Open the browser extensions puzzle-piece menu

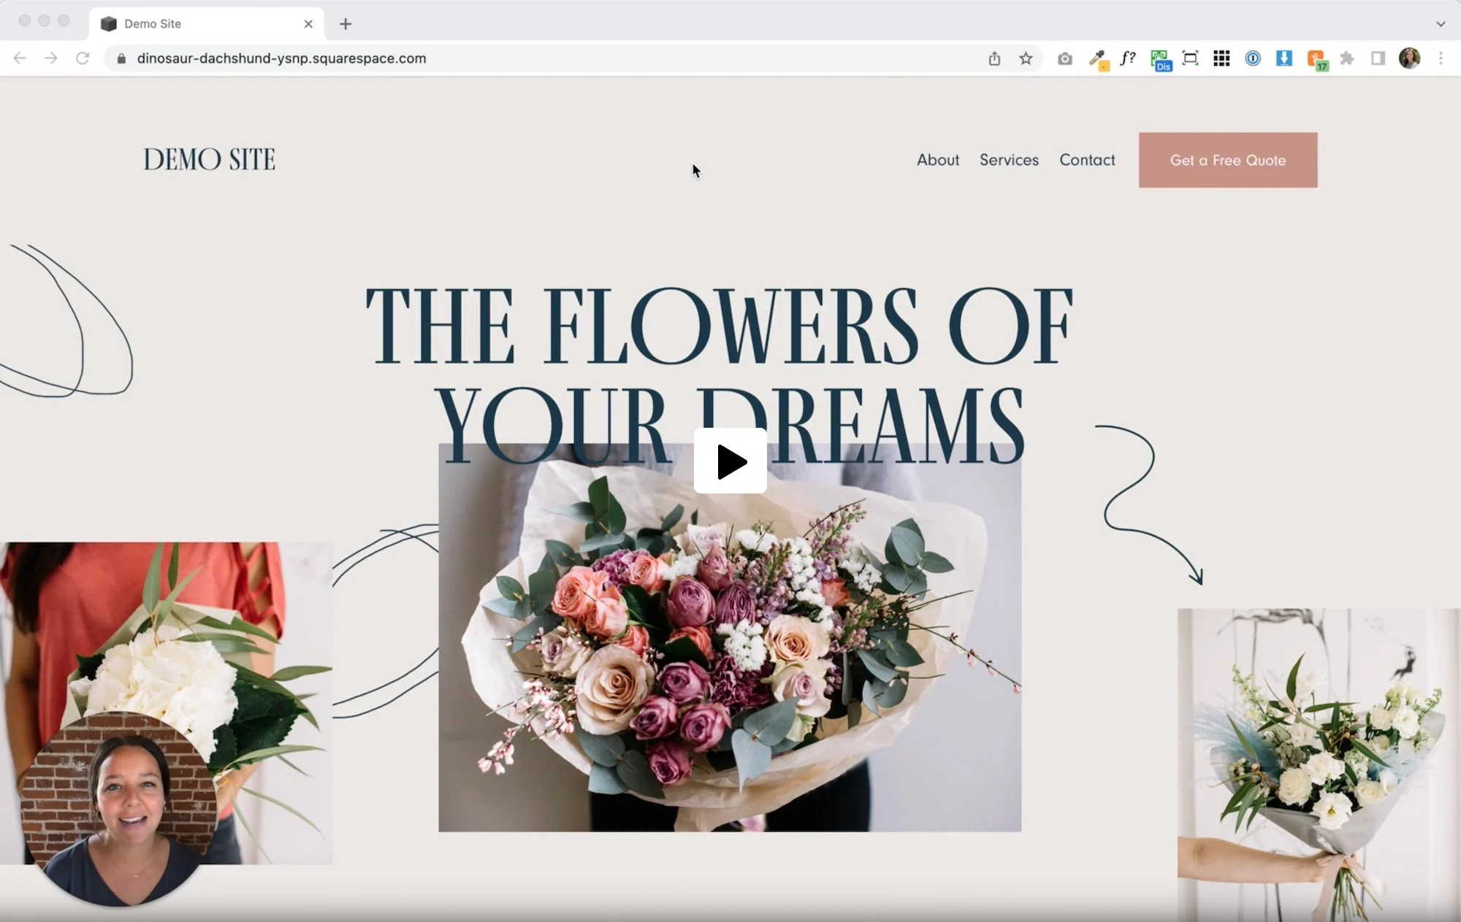pyautogui.click(x=1348, y=58)
